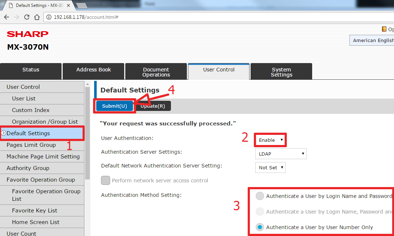The height and width of the screenshot is (236, 394).
Task: Click the browser forward arrow
Action: pos(17,17)
